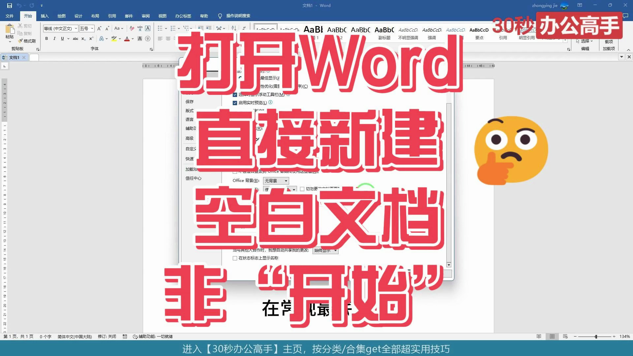Image resolution: width=633 pixels, height=356 pixels.
Task: Switch to the 插入 (Insert) tab
Action: [x=45, y=16]
